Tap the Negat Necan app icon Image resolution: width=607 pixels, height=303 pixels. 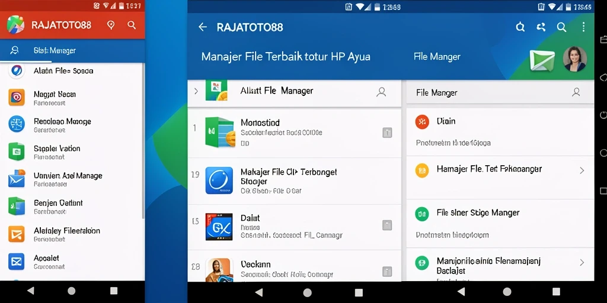click(17, 98)
